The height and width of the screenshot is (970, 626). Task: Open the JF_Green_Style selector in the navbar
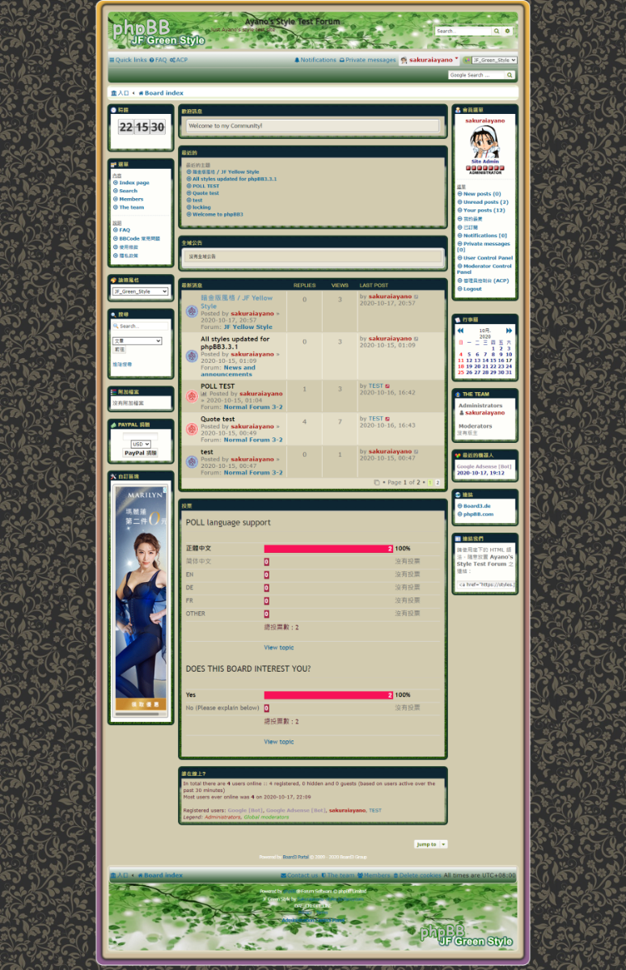click(493, 60)
